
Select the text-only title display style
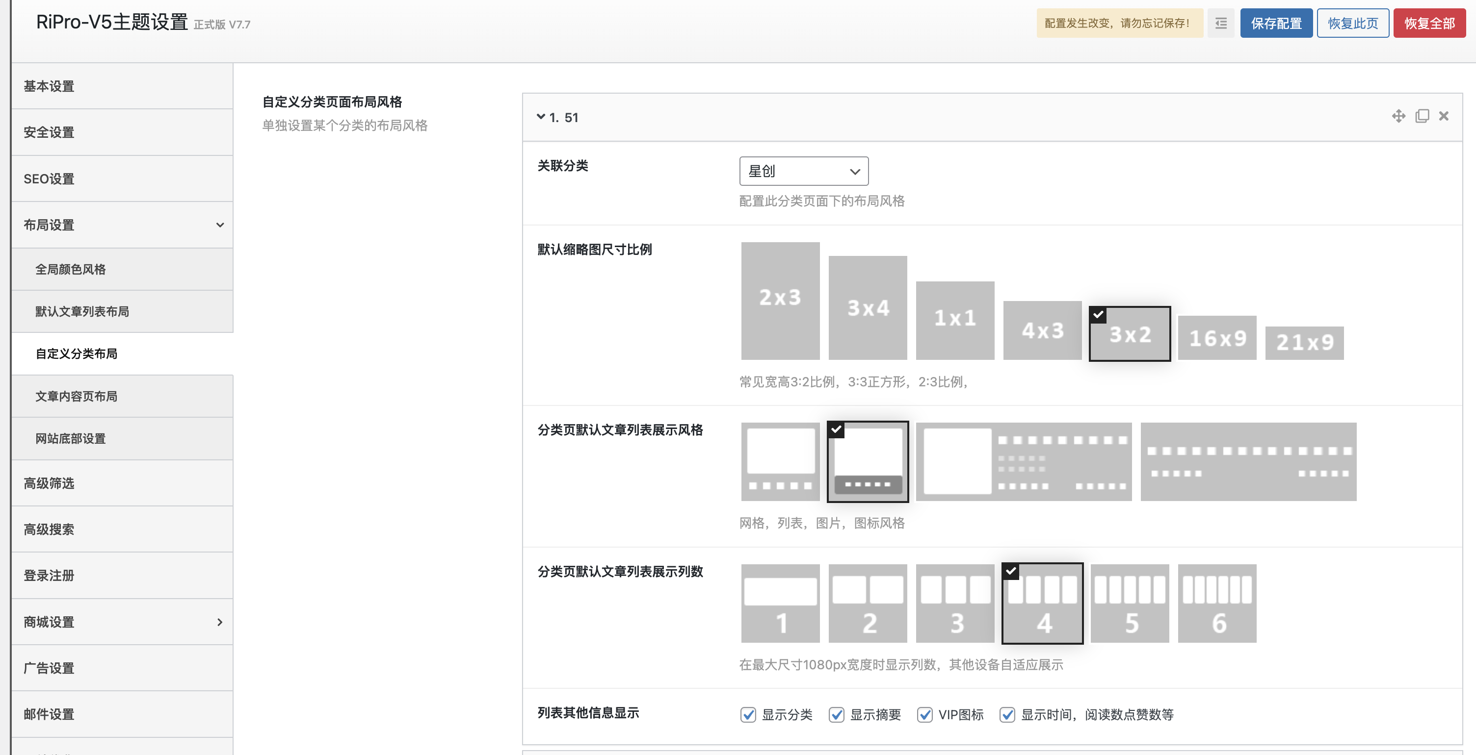[1248, 461]
